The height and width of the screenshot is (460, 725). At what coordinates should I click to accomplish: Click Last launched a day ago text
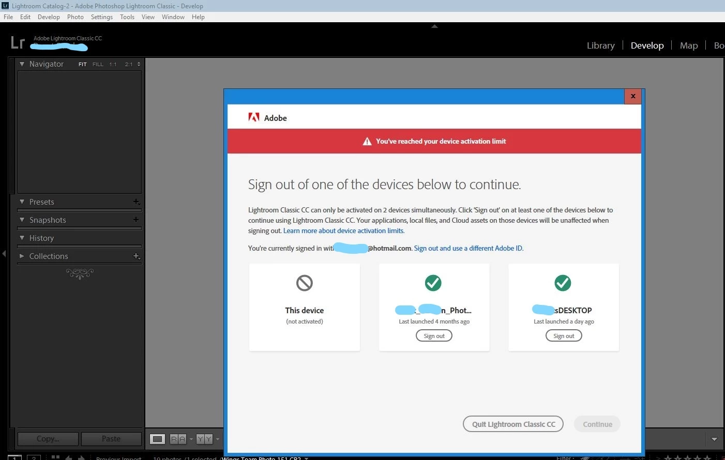[564, 321]
